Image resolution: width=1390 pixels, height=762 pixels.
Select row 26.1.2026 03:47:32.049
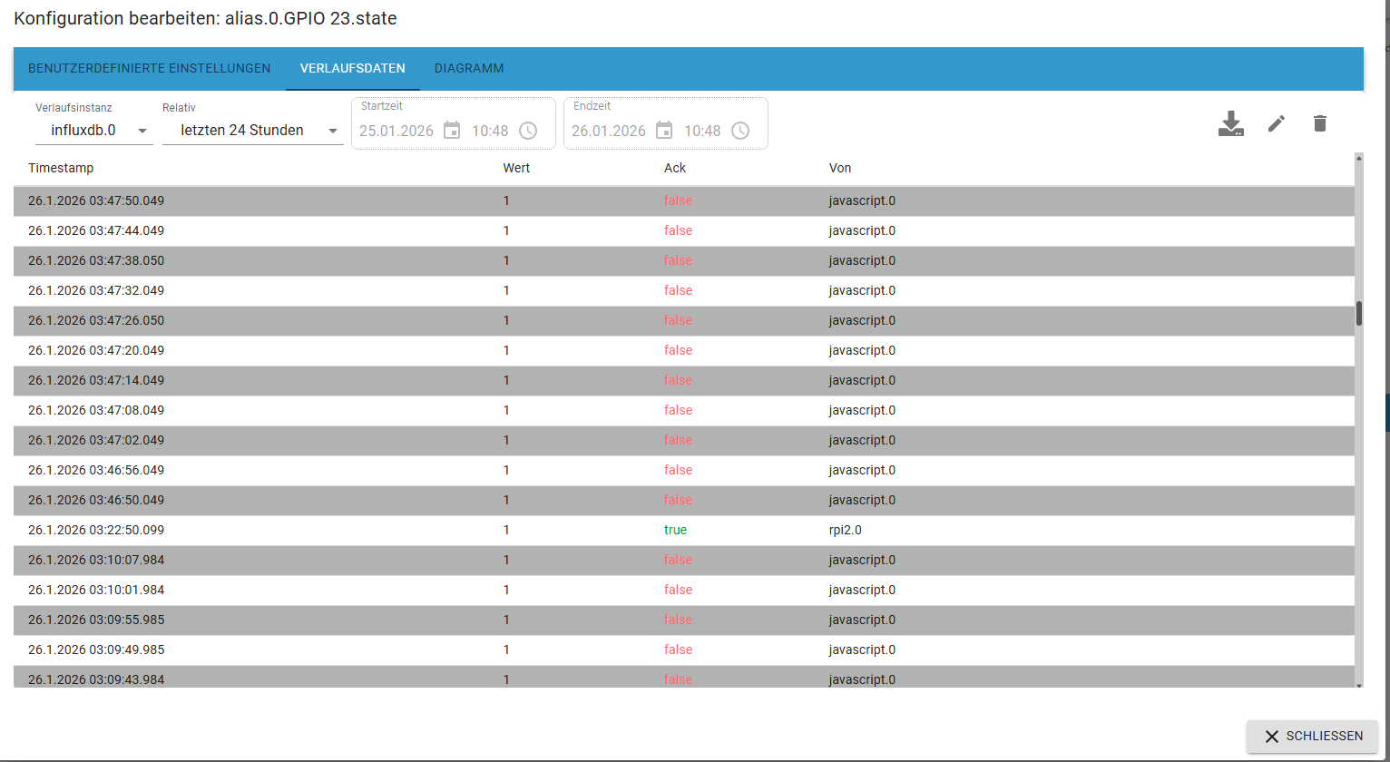coord(684,290)
